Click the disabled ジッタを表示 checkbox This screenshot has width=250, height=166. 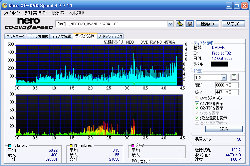click(x=197, y=113)
